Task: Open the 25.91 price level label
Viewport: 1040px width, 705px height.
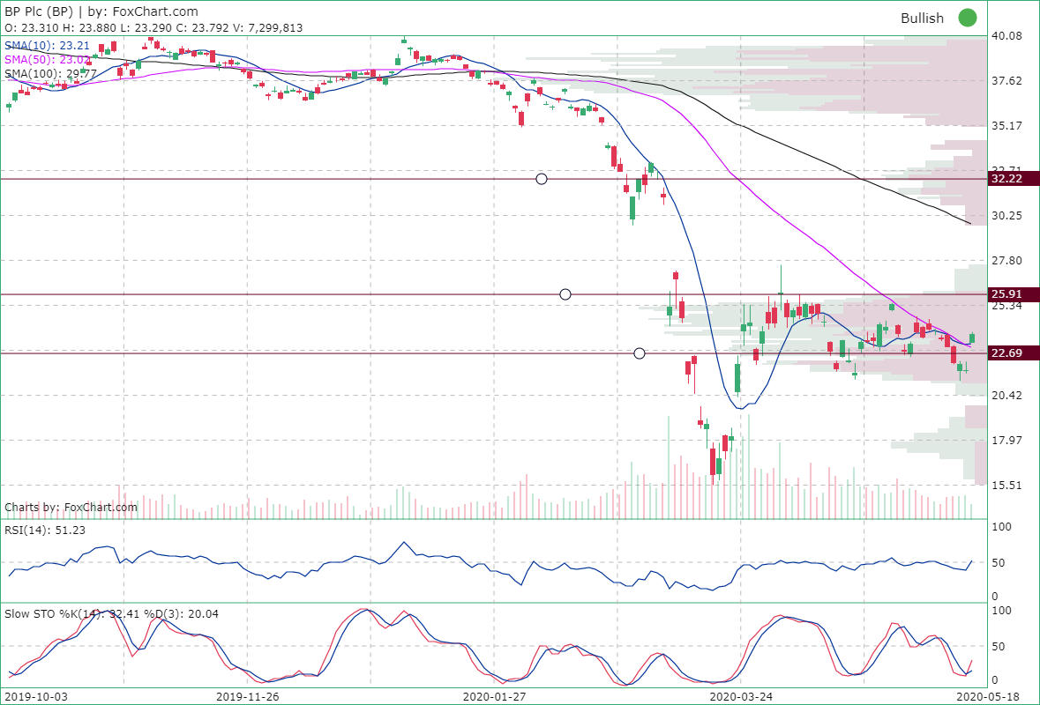Action: coord(1006,293)
